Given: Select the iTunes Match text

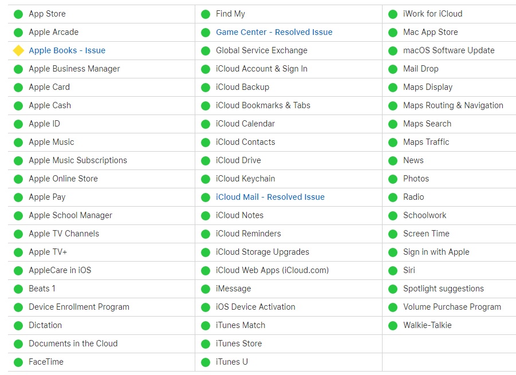Looking at the screenshot, I should (241, 325).
